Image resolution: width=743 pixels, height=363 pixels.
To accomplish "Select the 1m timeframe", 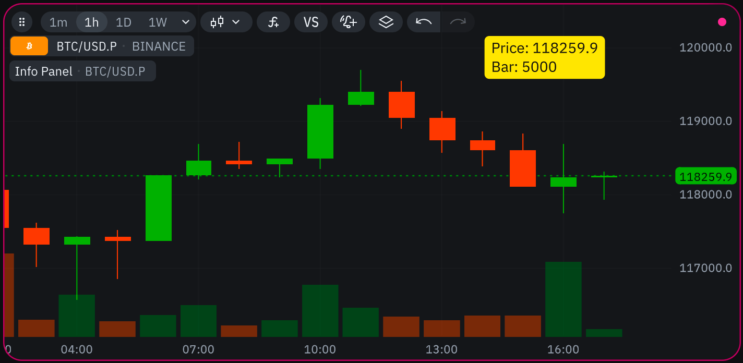I will pos(58,22).
